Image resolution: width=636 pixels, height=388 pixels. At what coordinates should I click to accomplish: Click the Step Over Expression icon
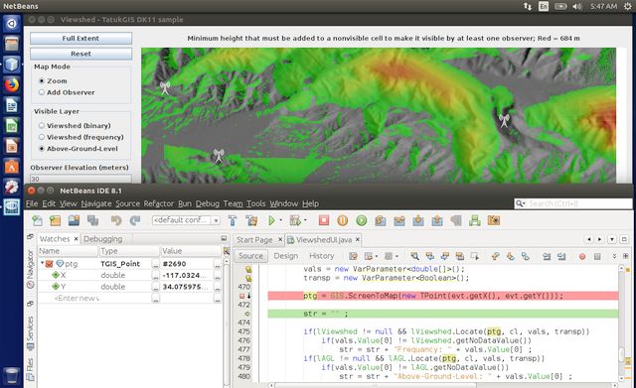click(399, 220)
